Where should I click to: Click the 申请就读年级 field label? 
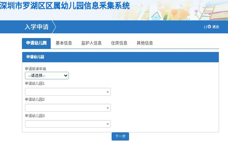(36, 69)
